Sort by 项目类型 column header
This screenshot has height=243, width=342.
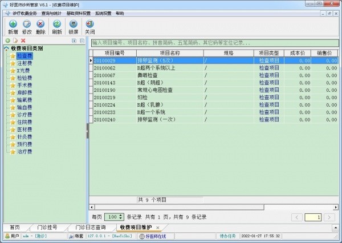(x=269, y=53)
